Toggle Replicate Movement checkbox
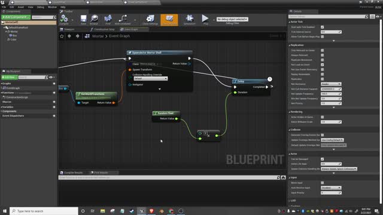This screenshot has height=215, width=383. [323, 60]
